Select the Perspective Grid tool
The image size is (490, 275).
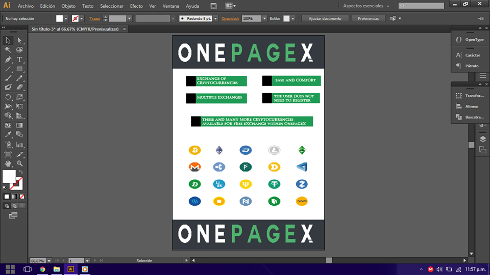click(x=19, y=116)
